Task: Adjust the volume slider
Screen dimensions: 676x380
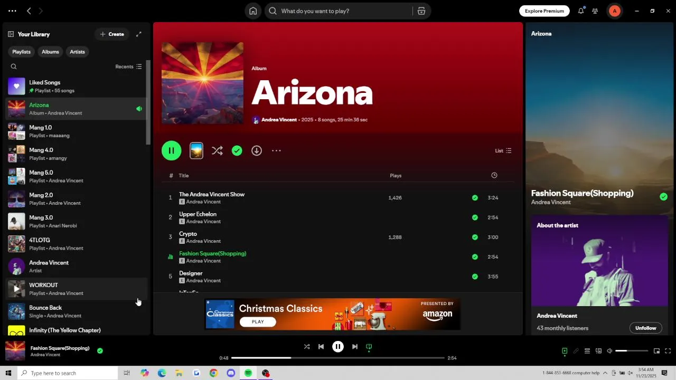Action: click(632, 351)
